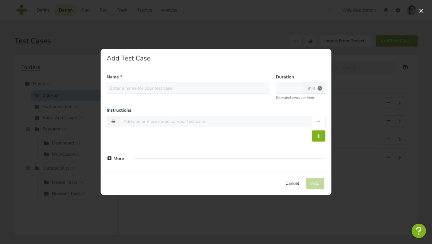Switch to the Plan section
The width and height of the screenshot is (432, 244).
(86, 10)
